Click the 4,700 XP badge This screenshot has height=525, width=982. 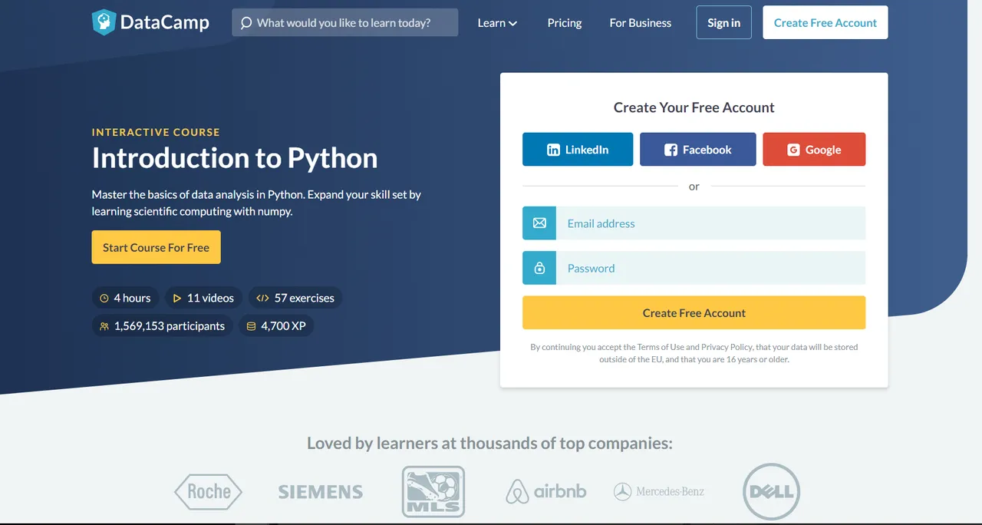276,326
